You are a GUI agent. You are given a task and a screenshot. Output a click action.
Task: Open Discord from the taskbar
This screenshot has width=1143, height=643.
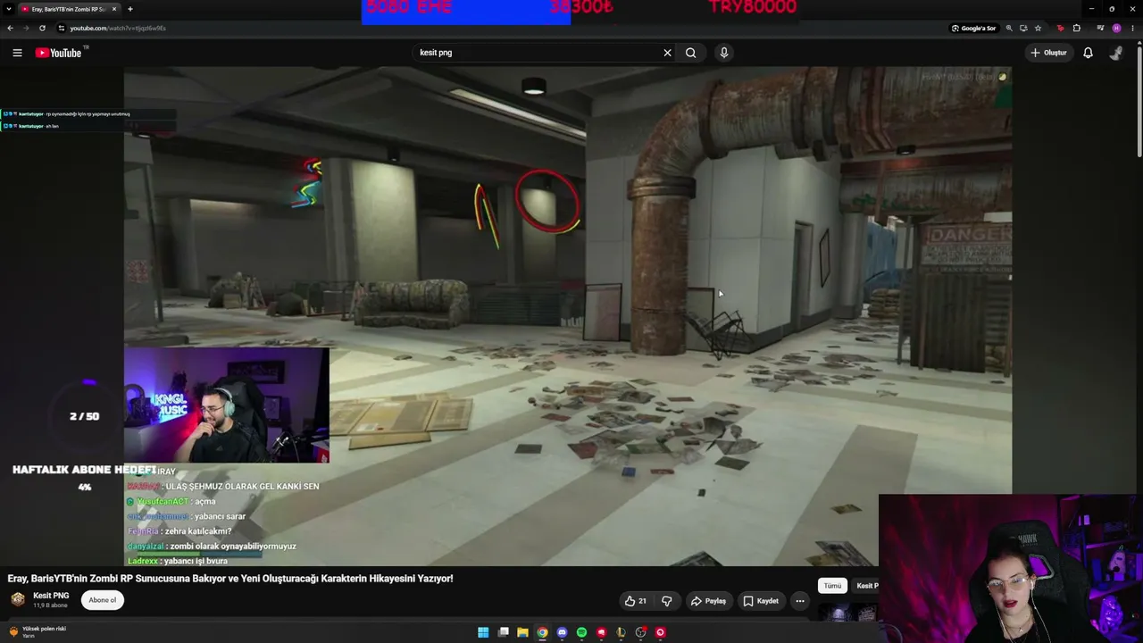pos(562,632)
